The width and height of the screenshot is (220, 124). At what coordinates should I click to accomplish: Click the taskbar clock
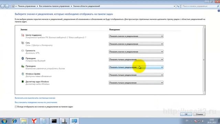click(212, 121)
